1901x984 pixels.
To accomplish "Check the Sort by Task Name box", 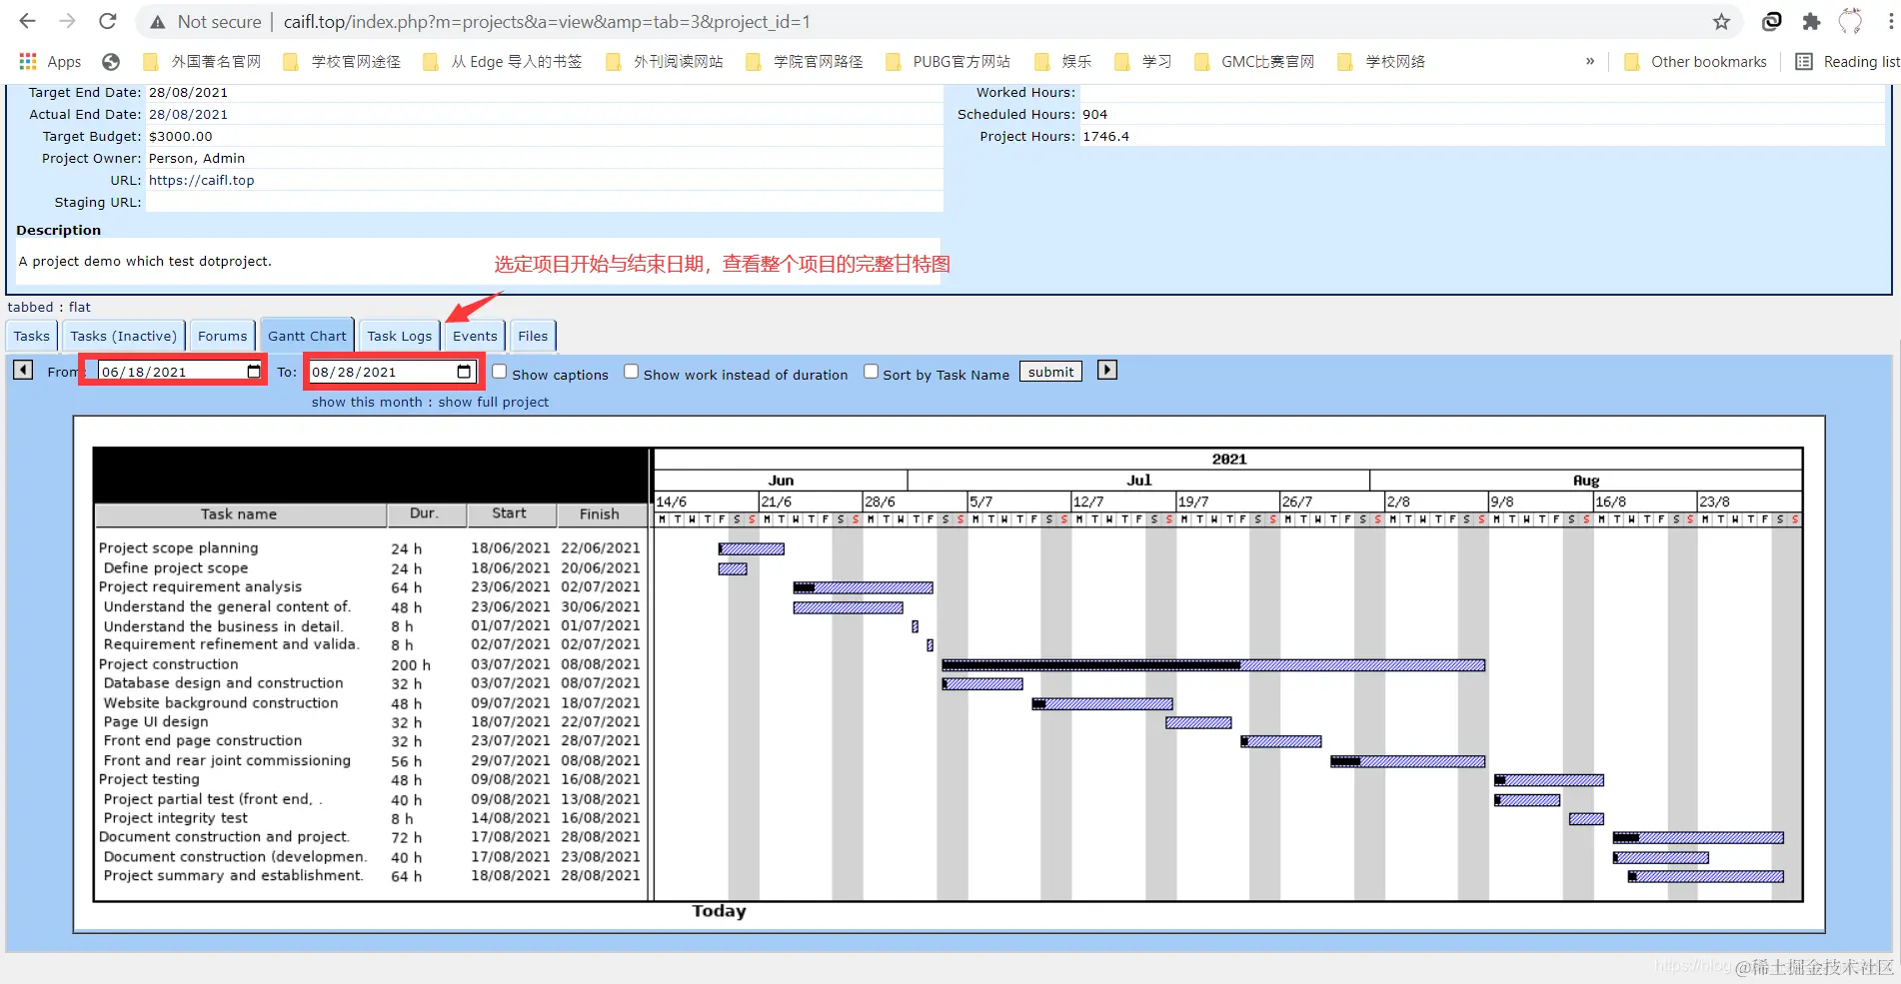I will 871,372.
